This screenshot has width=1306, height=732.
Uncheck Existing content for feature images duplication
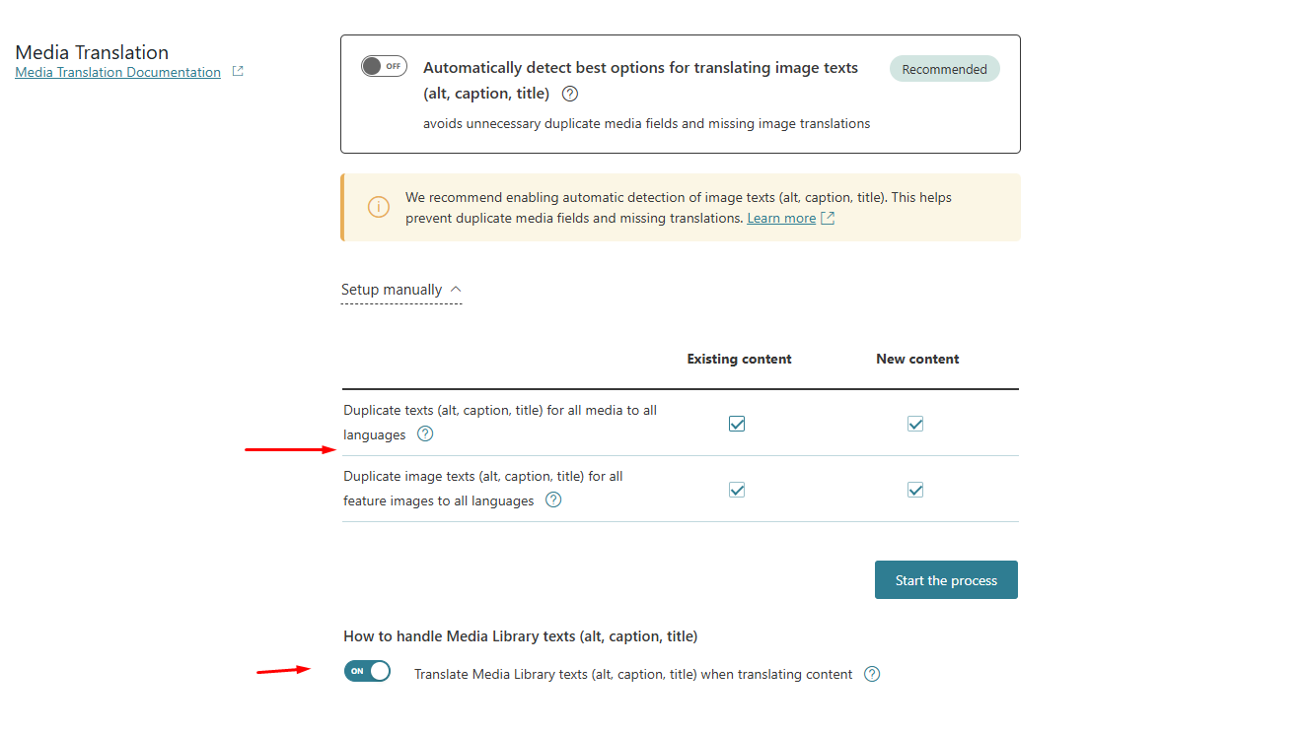pos(737,490)
